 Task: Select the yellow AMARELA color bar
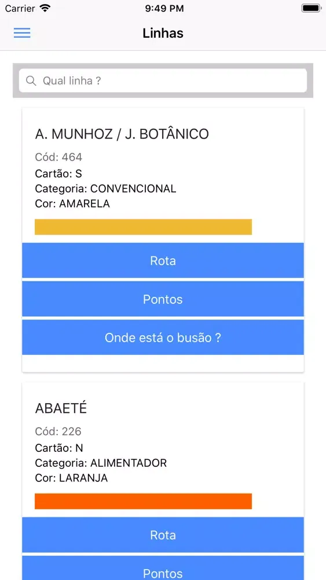click(x=143, y=227)
